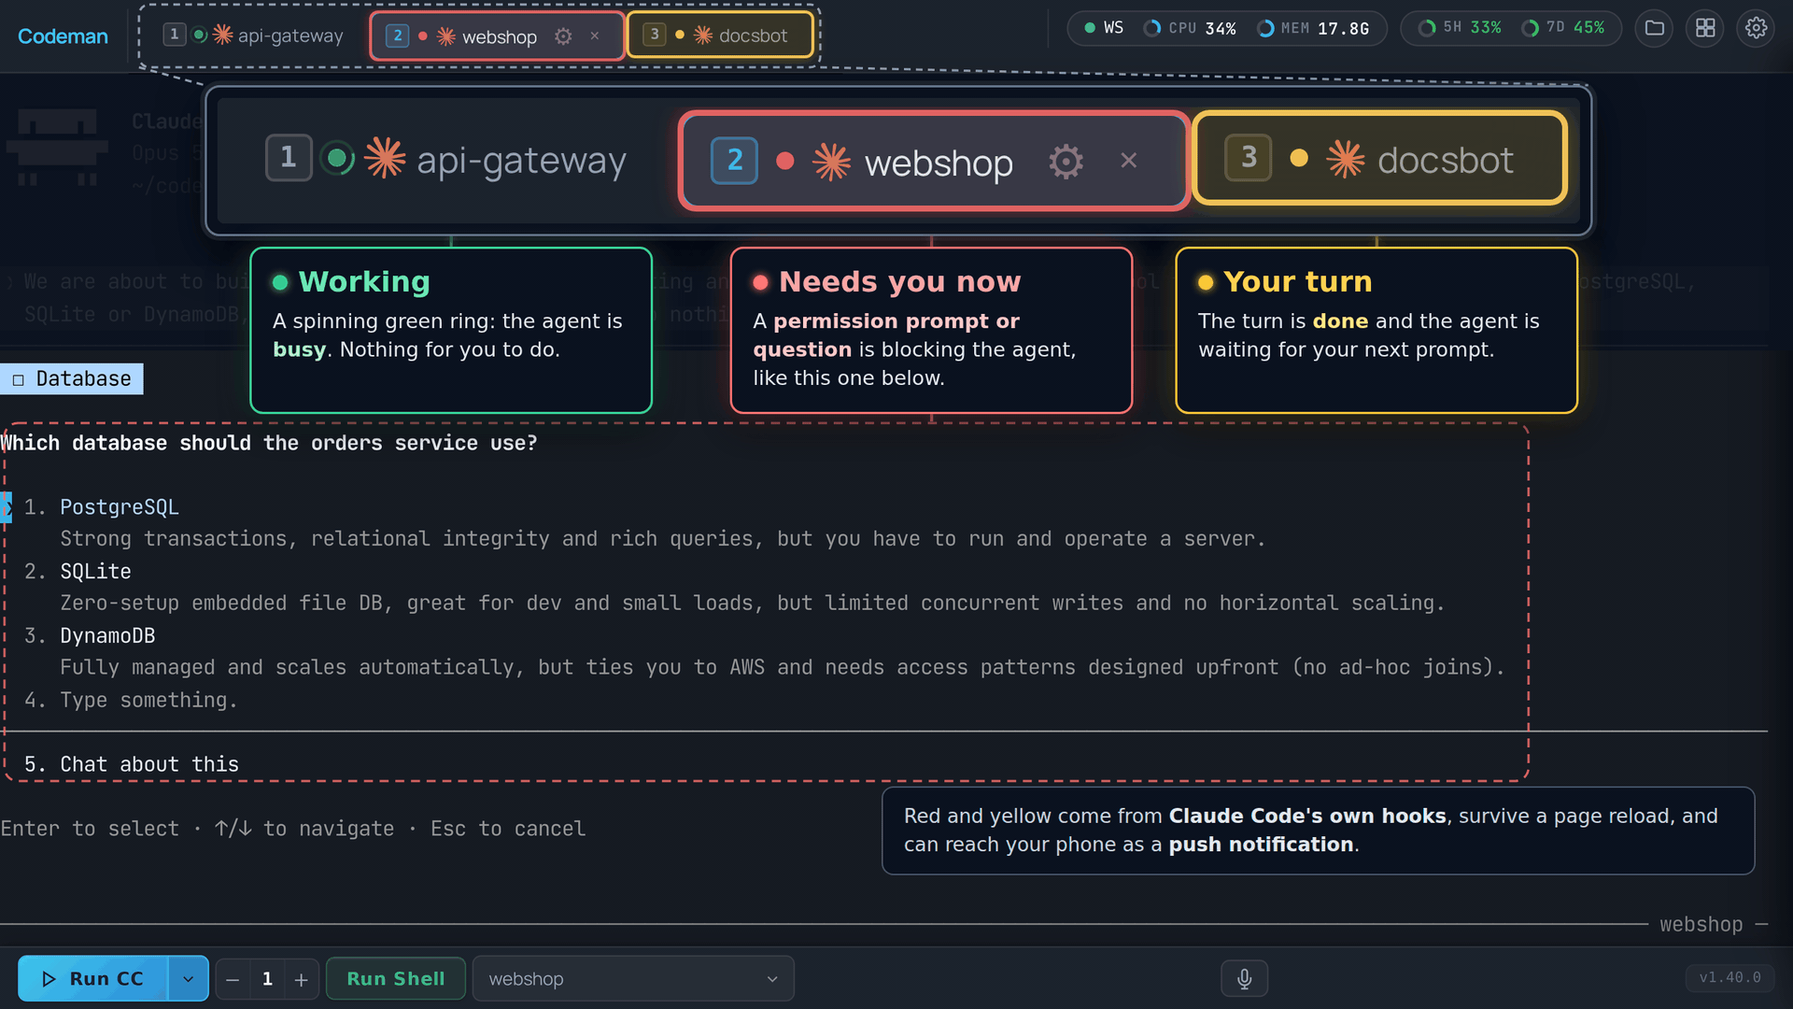The image size is (1793, 1009).
Task: Increase the session count with plus
Action: pos(301,979)
